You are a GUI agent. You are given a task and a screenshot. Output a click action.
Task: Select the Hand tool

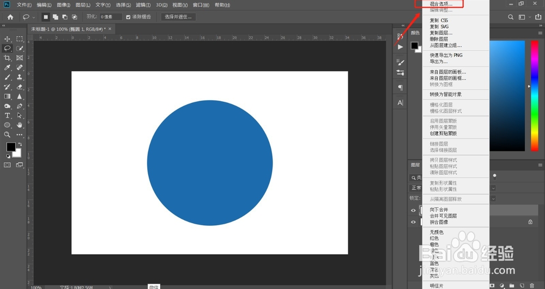coord(20,125)
